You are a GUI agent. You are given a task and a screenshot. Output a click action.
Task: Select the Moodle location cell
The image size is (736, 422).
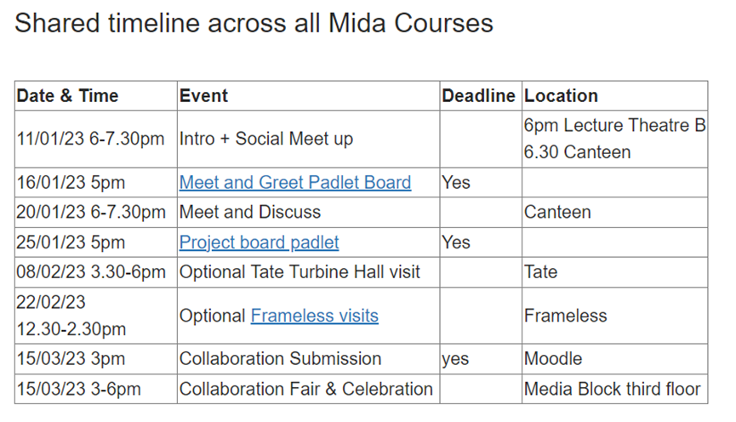615,359
